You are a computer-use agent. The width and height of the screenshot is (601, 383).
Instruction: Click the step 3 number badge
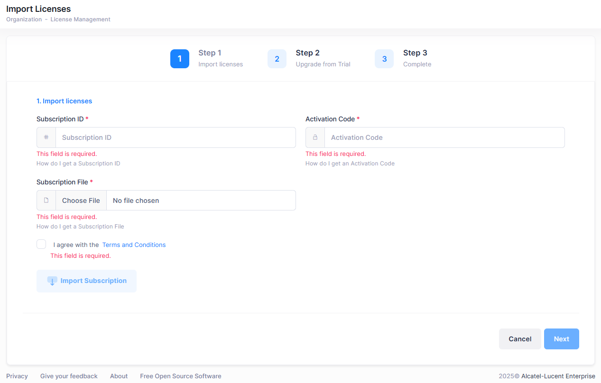point(384,59)
